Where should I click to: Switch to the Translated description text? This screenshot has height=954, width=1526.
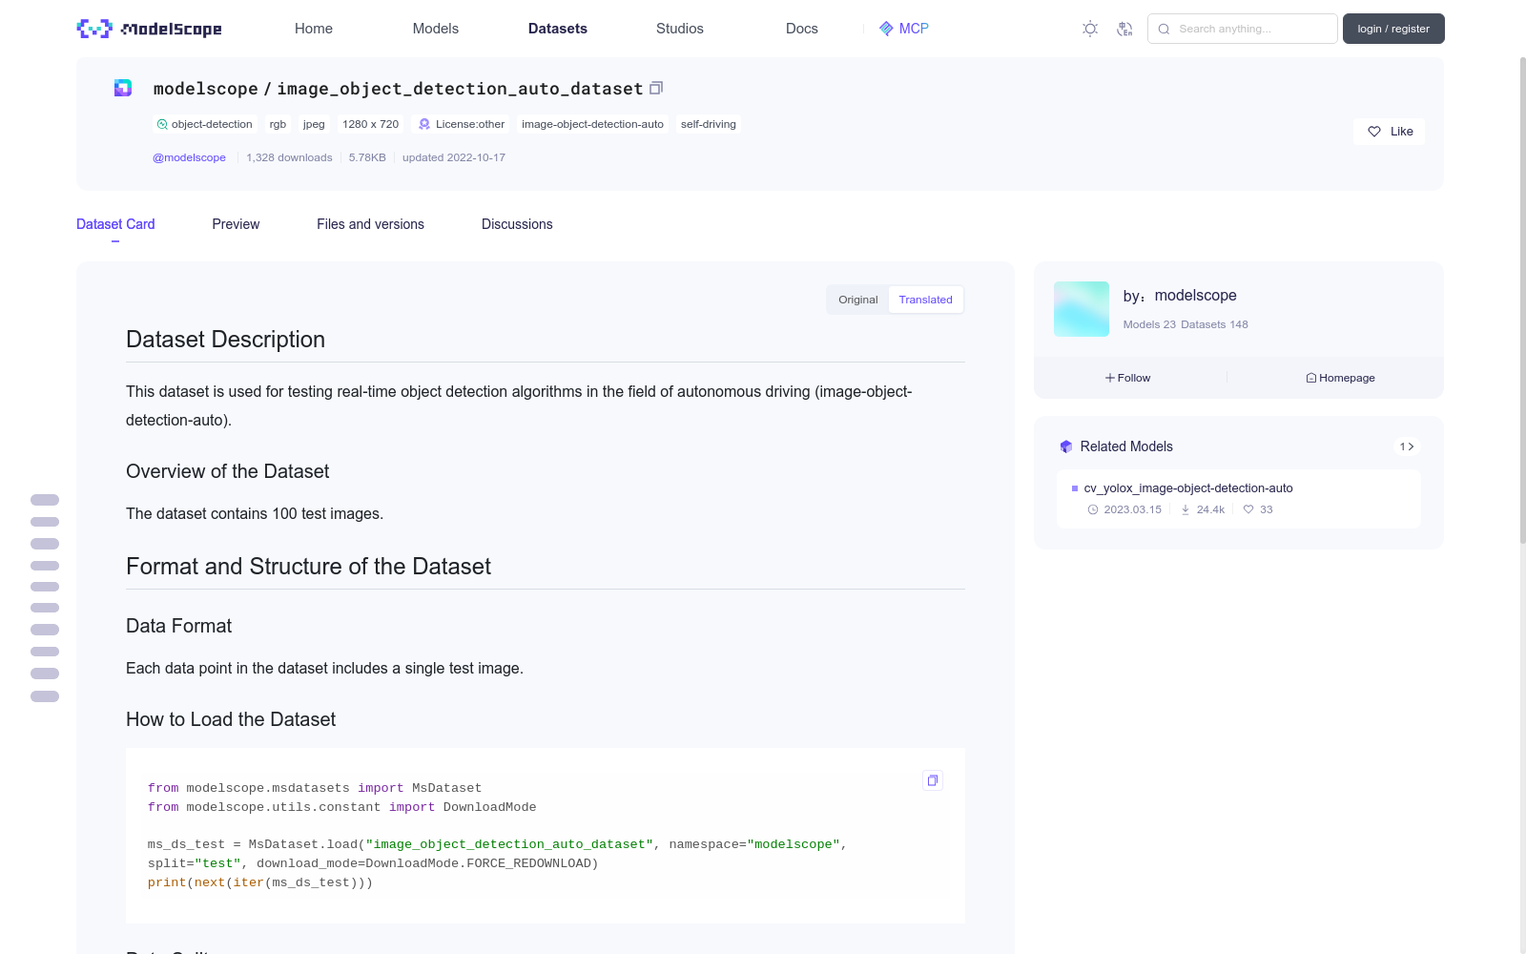[x=925, y=300]
